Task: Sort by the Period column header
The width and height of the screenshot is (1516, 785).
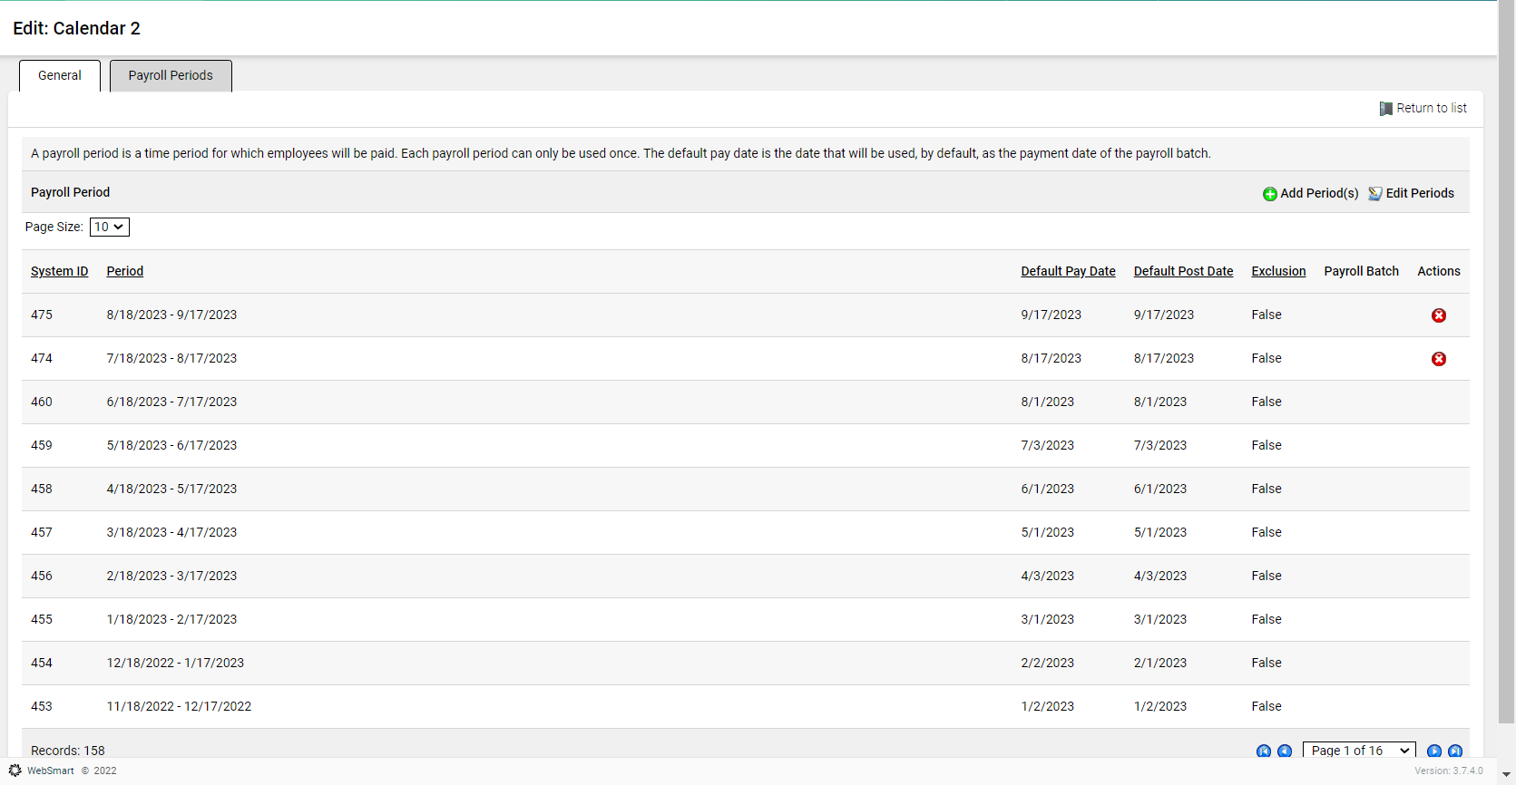Action: coord(124,271)
